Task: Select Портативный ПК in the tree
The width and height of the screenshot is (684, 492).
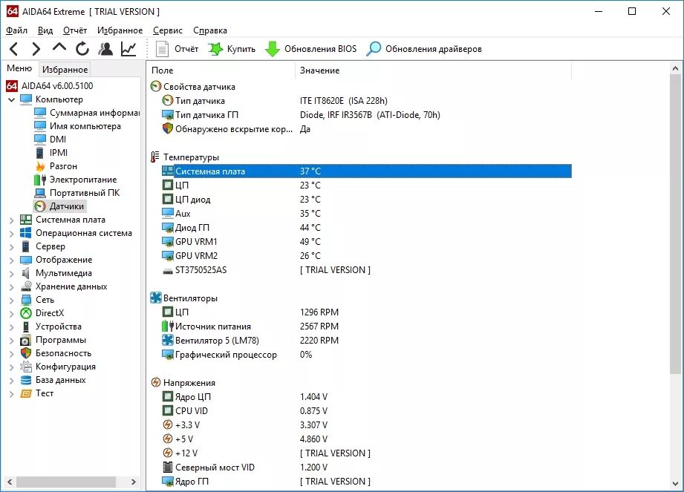Action: click(85, 193)
